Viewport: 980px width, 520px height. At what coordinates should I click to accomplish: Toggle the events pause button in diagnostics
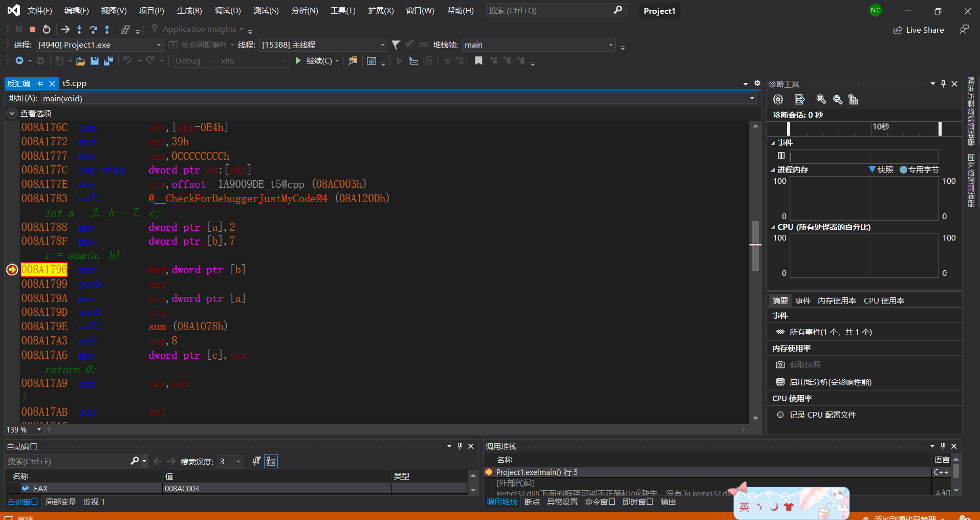[781, 156]
